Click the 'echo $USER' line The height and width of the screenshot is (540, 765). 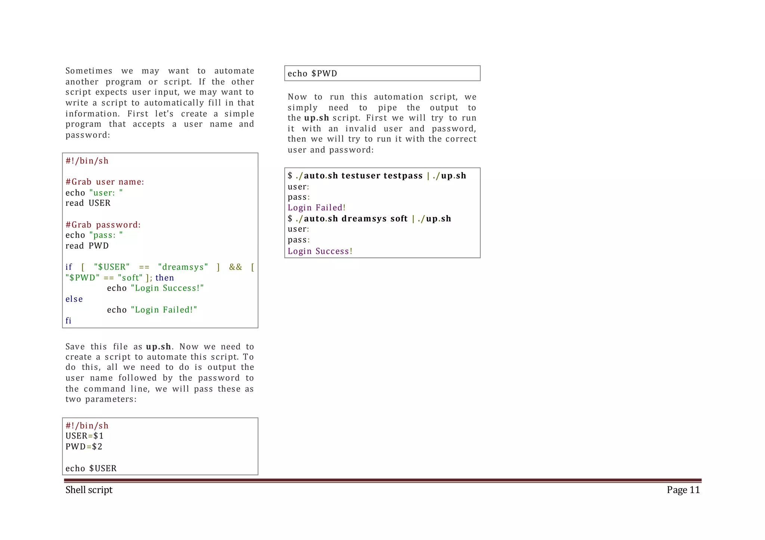pyautogui.click(x=91, y=468)
